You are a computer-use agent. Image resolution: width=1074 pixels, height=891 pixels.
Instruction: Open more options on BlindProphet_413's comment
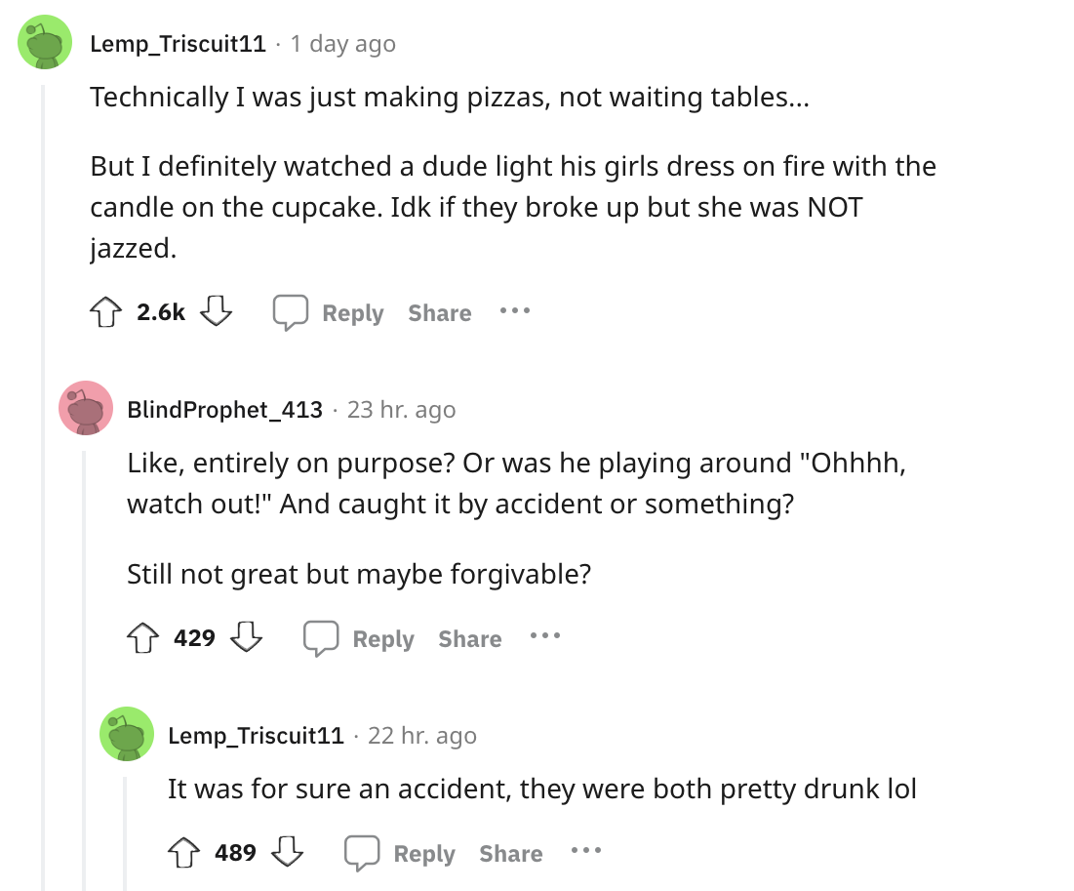click(544, 638)
